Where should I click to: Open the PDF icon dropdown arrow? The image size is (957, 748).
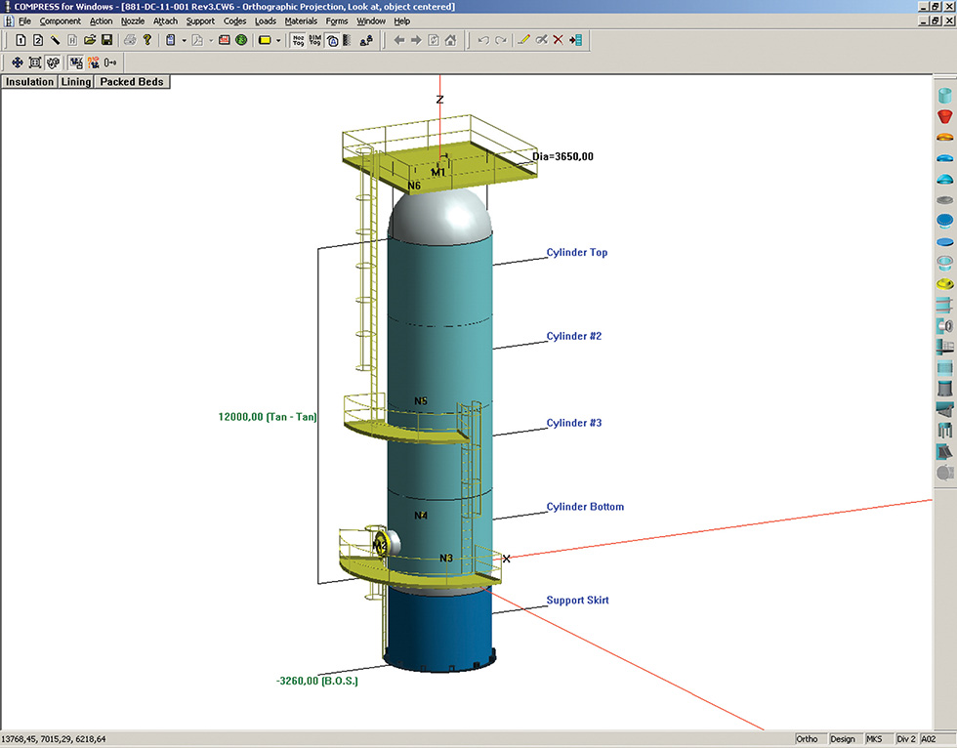click(211, 41)
